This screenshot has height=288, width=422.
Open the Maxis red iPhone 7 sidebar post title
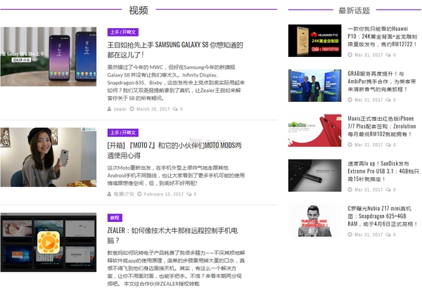click(x=381, y=128)
